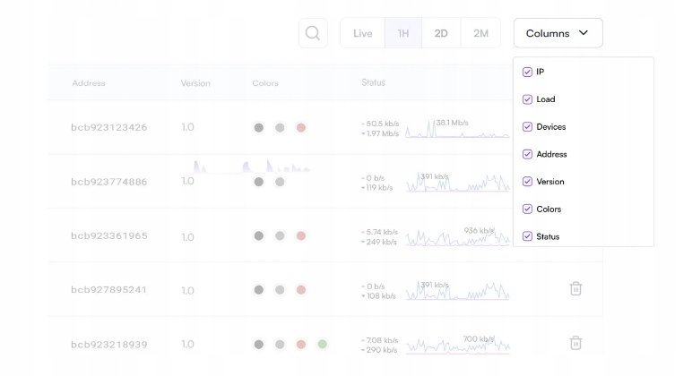Uncheck the IP column checkbox
This screenshot has height=376, width=692.
click(527, 72)
